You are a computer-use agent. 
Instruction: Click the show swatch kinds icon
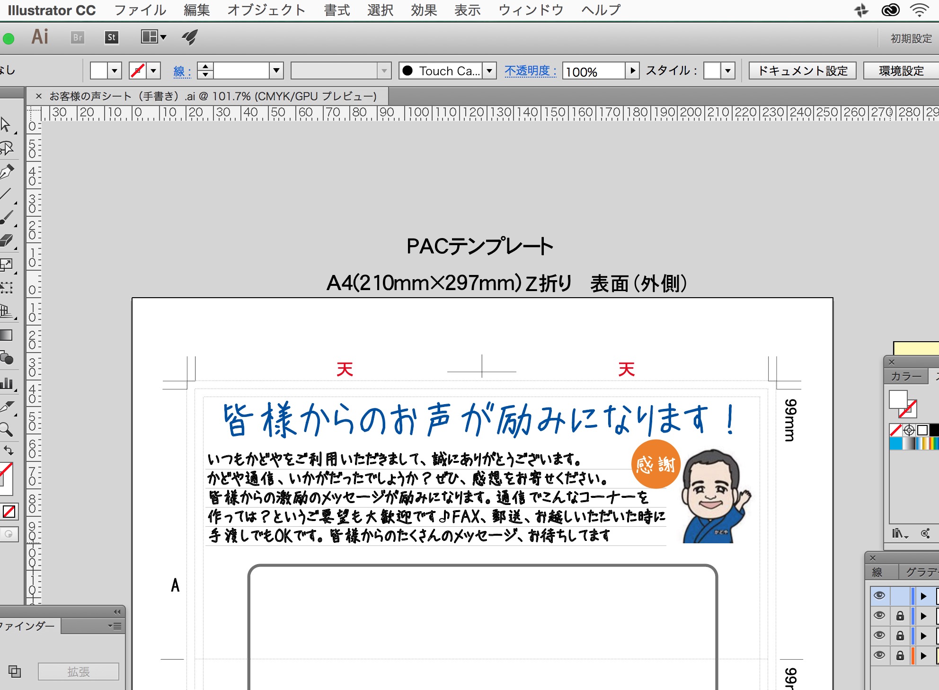point(925,534)
